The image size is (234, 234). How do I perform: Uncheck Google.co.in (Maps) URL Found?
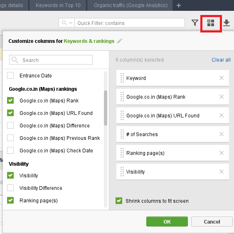(x=10, y=113)
